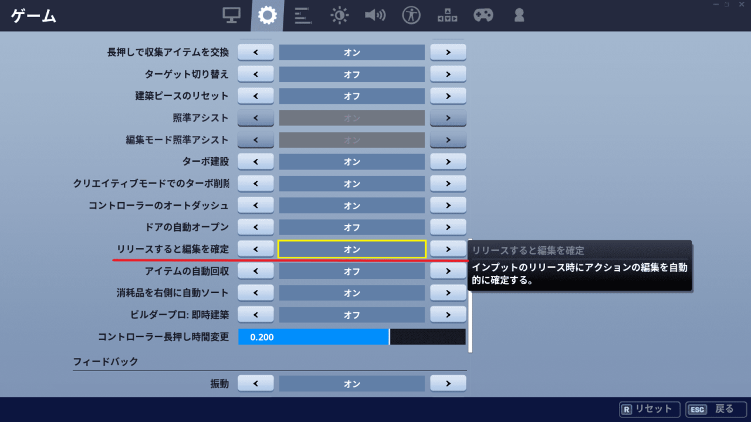Click the コントローラー長押し時間変更 slider bar
The width and height of the screenshot is (751, 422).
[352, 337]
